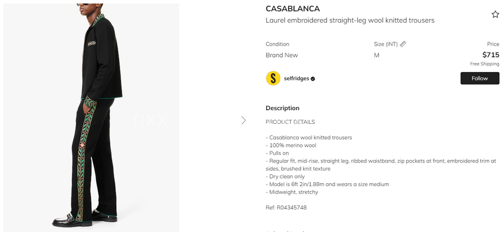This screenshot has height=232, width=503.
Task: Click the Size (INT) label
Action: [386, 44]
